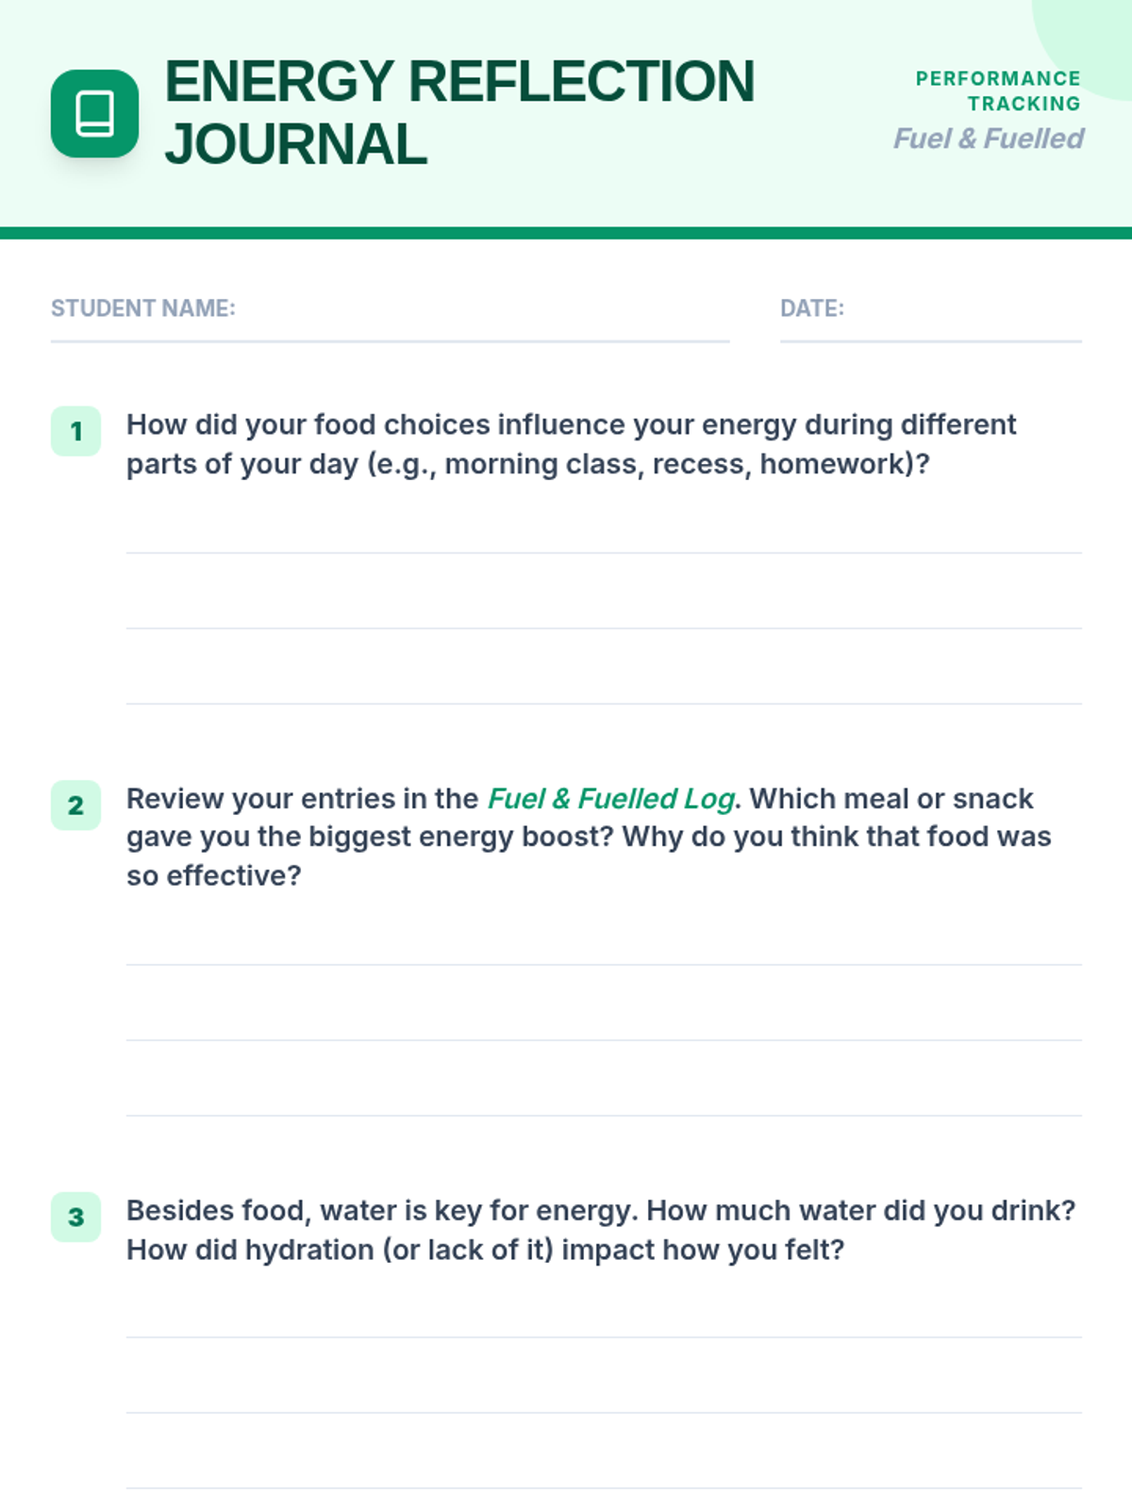Click the decorative circle in header corner
The height and width of the screenshot is (1509, 1132).
tap(1094, 42)
